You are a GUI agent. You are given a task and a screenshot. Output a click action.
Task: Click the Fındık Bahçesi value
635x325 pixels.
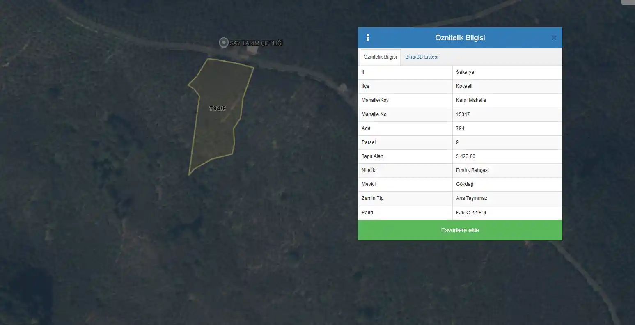[472, 170]
